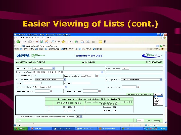
Task: Expand the Location of Violation dropdown
Action: click(53, 68)
